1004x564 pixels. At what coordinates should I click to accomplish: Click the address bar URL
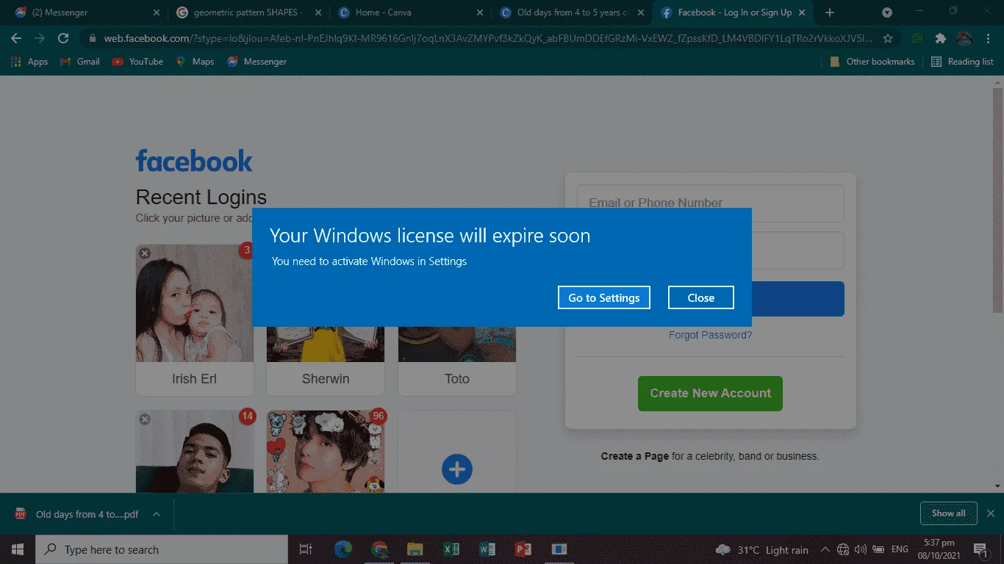point(488,38)
